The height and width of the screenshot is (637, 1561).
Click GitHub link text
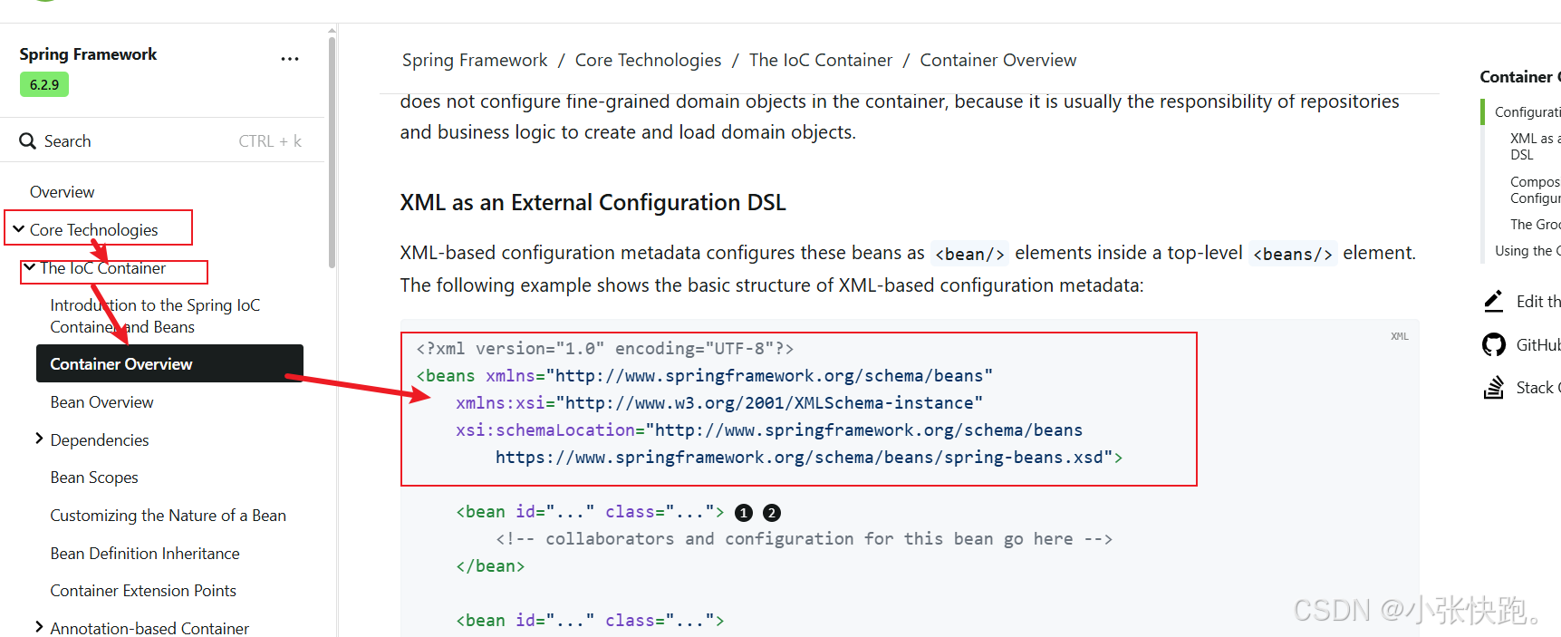click(x=1538, y=344)
